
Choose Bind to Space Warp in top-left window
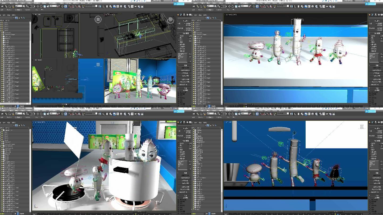tap(13, 6)
